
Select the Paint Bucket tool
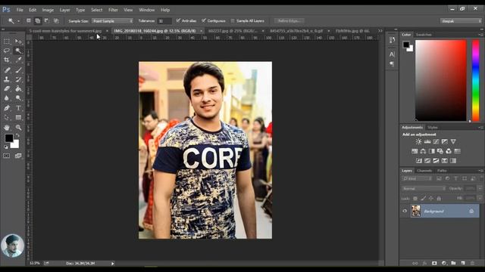(18, 89)
